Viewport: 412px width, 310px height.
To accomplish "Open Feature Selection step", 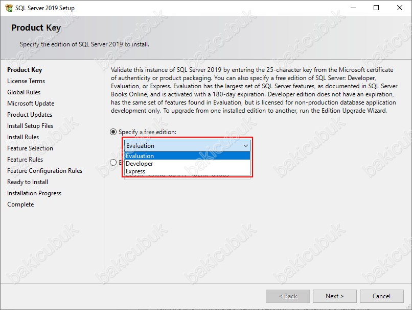I will (30, 148).
